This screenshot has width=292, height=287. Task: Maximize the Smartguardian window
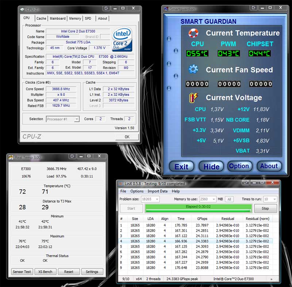point(270,8)
